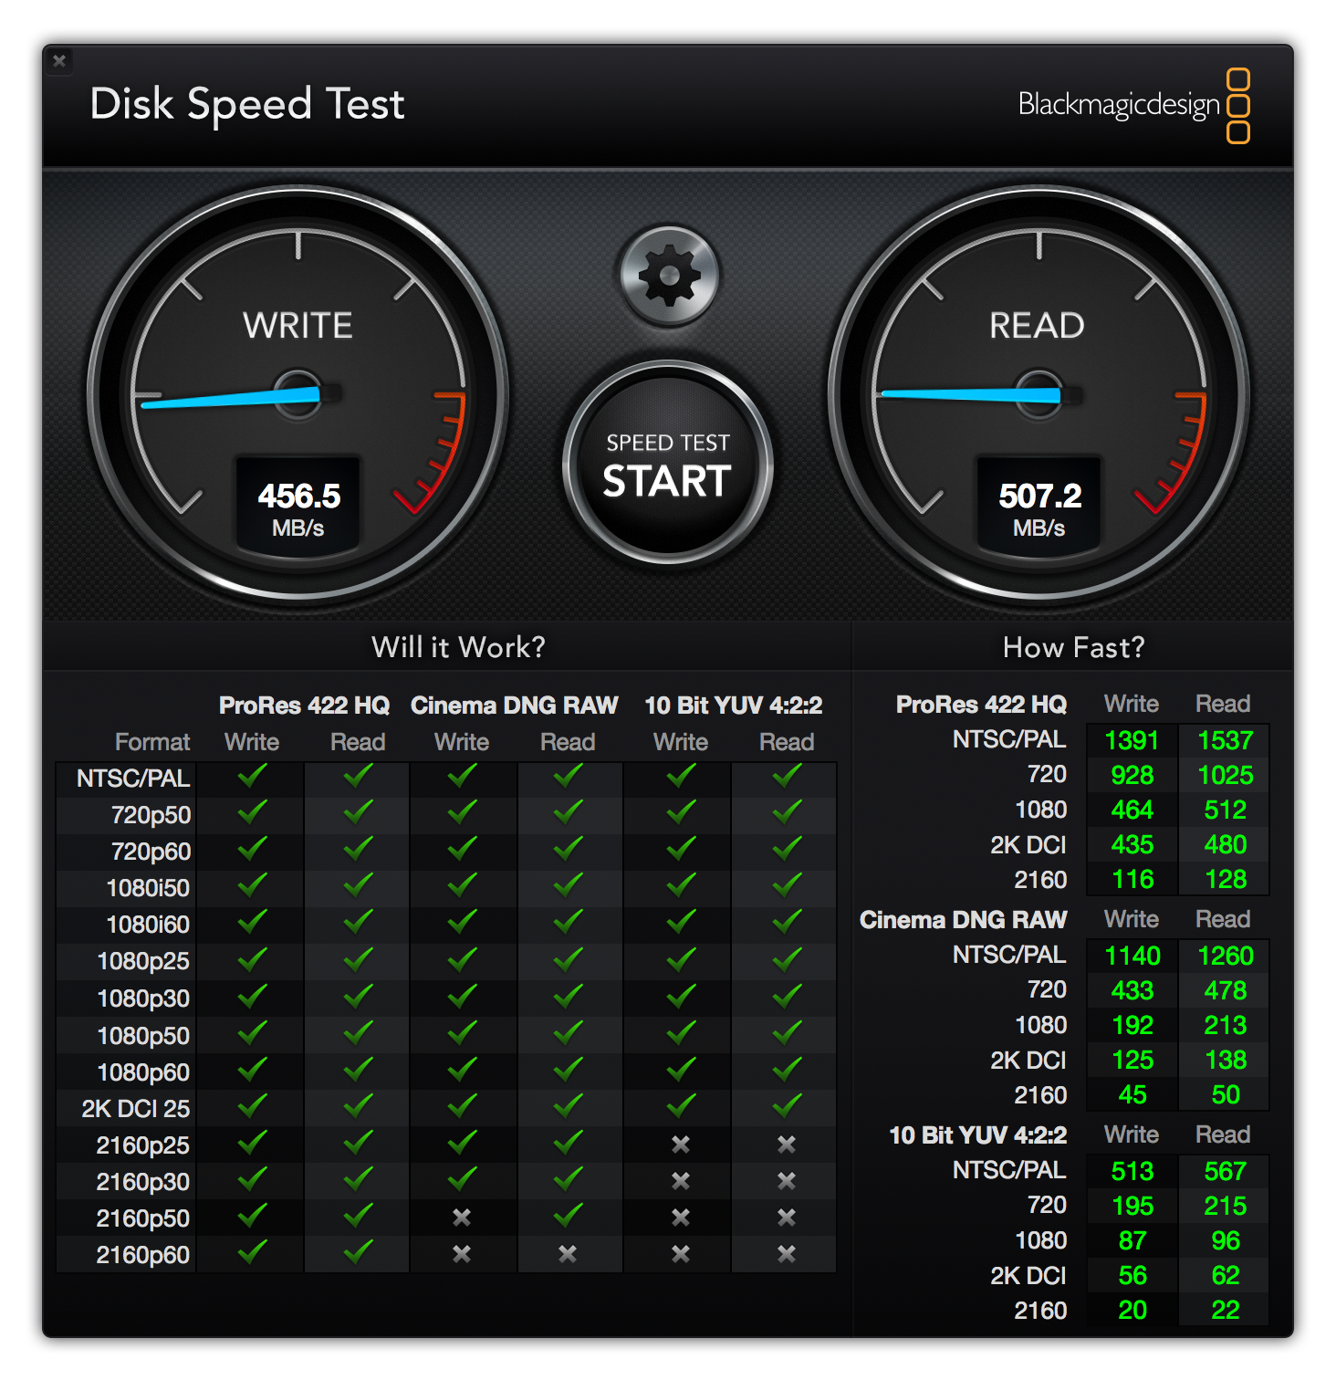This screenshot has height=1380, width=1336.
Task: Click 720p50 ProRes 422 HQ read checkmark
Action: tap(358, 812)
